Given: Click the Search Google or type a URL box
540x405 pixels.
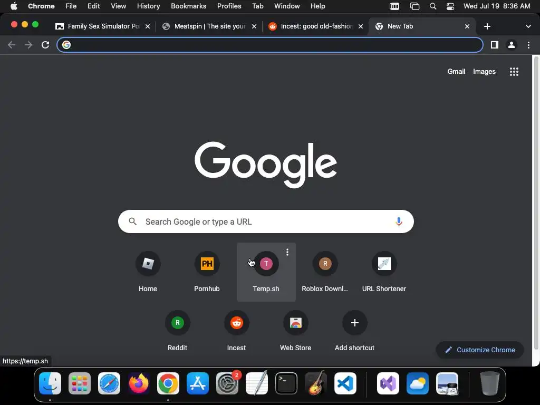Looking at the screenshot, I should point(266,221).
